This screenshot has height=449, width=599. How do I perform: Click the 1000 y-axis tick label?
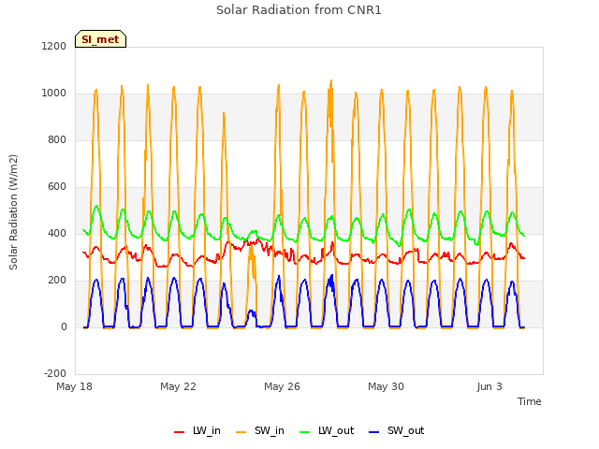[x=54, y=94]
